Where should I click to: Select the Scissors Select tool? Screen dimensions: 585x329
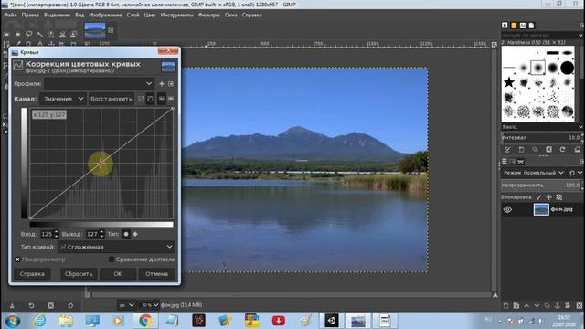62,35
